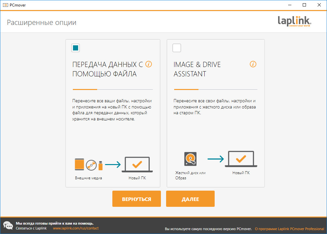
Task: Click the USB flash drive icon
Action: point(100,165)
